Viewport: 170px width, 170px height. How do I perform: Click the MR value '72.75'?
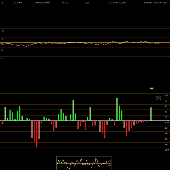[x=158, y=100]
